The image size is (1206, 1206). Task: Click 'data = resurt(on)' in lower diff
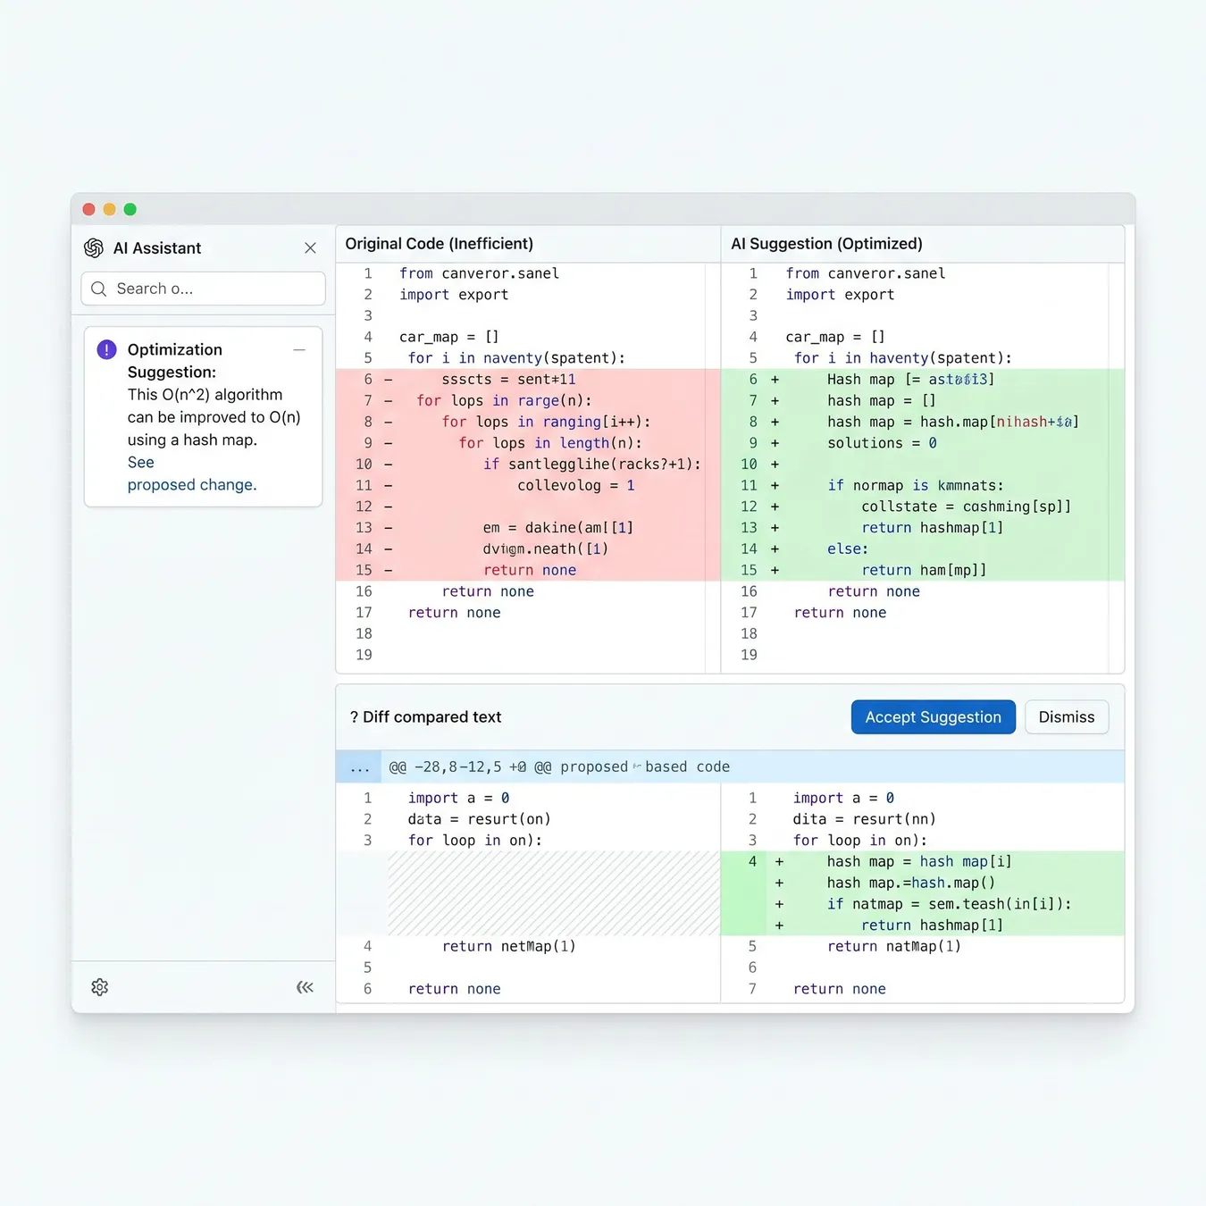pos(479,819)
